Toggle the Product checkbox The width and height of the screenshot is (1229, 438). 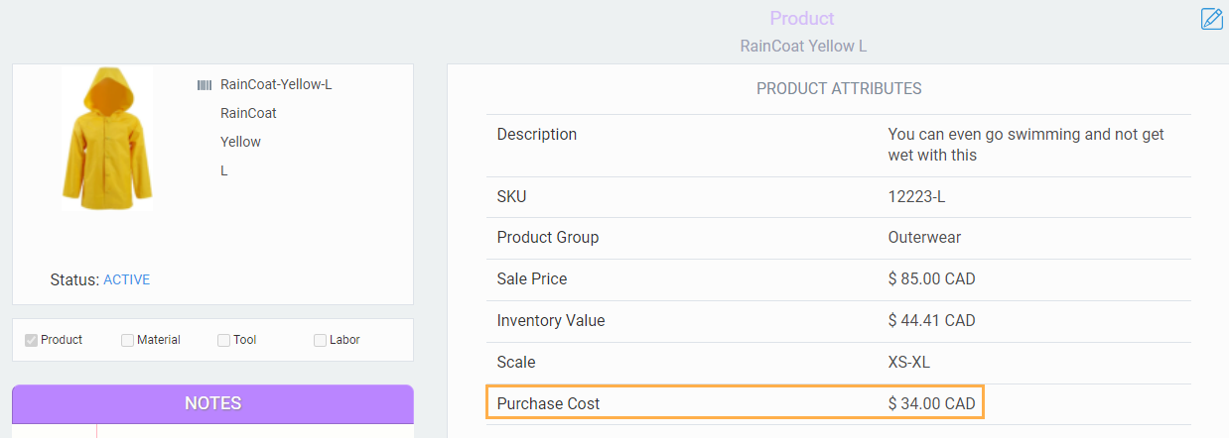pos(32,340)
